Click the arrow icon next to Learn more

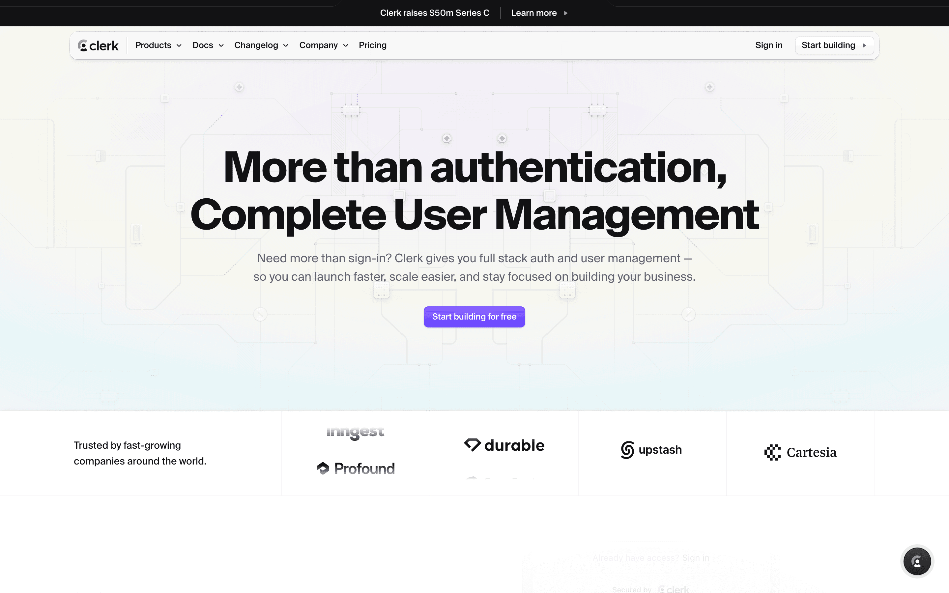(x=565, y=13)
